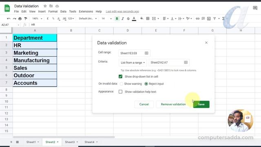The image size is (261, 147).
Task: Open the all sheets list icon
Action: [x=17, y=142]
